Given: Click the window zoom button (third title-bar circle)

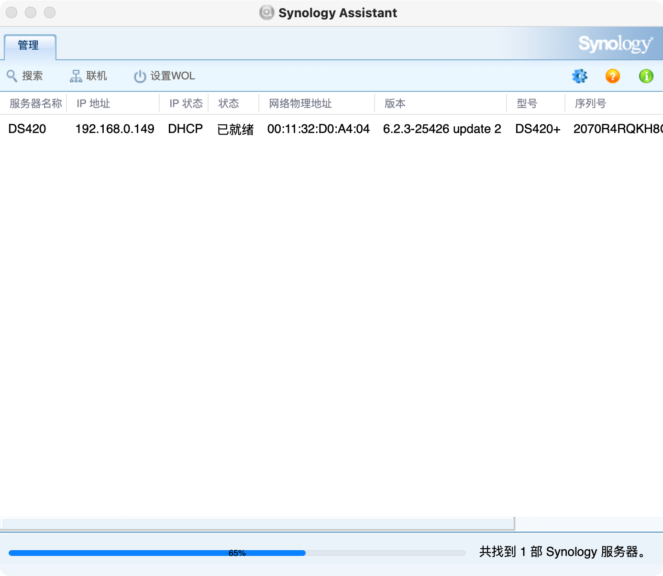Looking at the screenshot, I should [x=50, y=12].
